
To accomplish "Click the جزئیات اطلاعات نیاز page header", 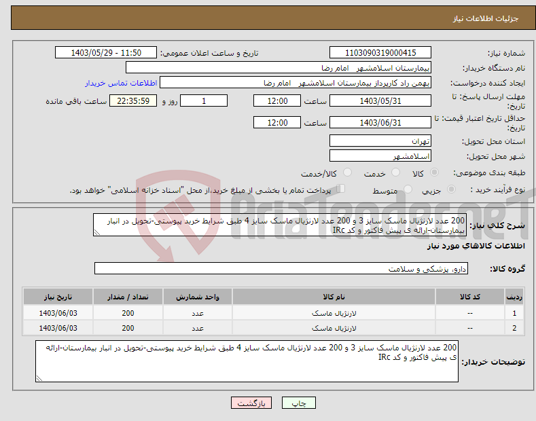I will [x=486, y=18].
